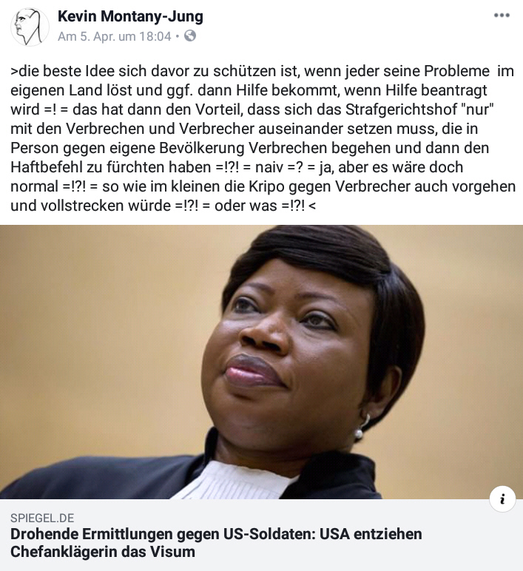Click the "18:04" time in the post header
Screen dimensions: 523x571
pos(155,36)
